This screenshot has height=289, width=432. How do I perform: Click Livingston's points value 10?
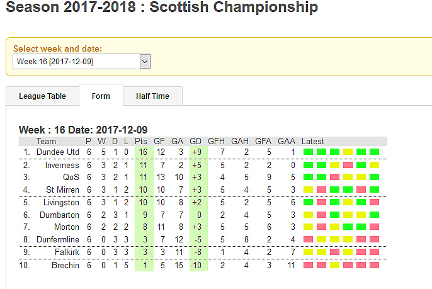tap(143, 203)
